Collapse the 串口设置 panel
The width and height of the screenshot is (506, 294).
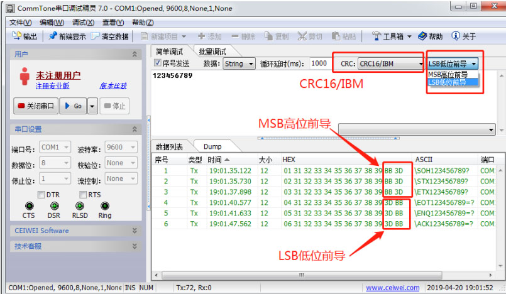click(x=135, y=129)
